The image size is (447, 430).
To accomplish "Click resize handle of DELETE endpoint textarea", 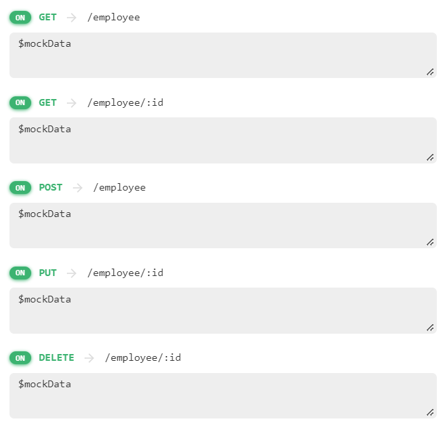I will (430, 412).
